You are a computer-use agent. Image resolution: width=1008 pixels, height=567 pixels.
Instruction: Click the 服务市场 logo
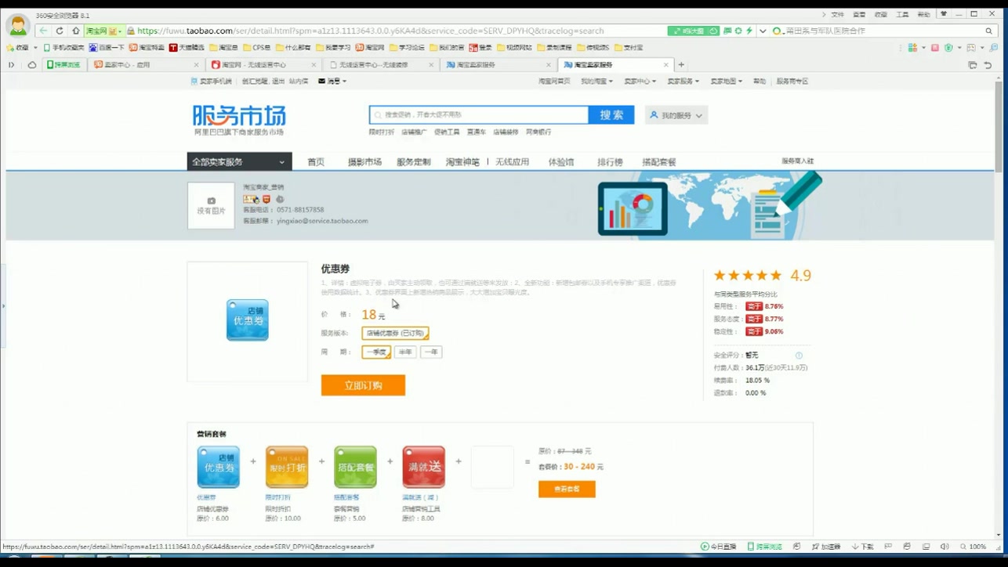[x=239, y=121]
